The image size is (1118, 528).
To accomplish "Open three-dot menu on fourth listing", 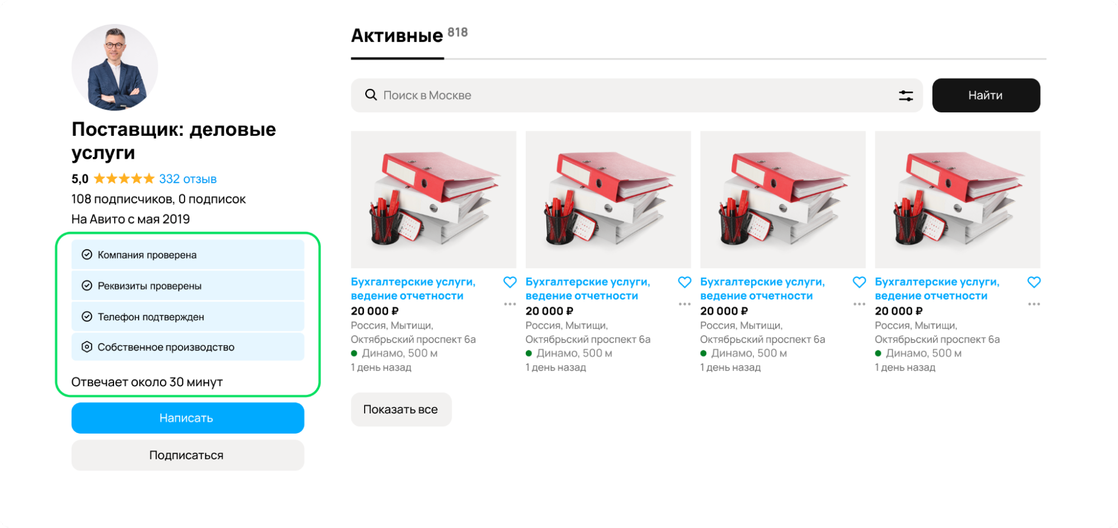I will point(1034,304).
